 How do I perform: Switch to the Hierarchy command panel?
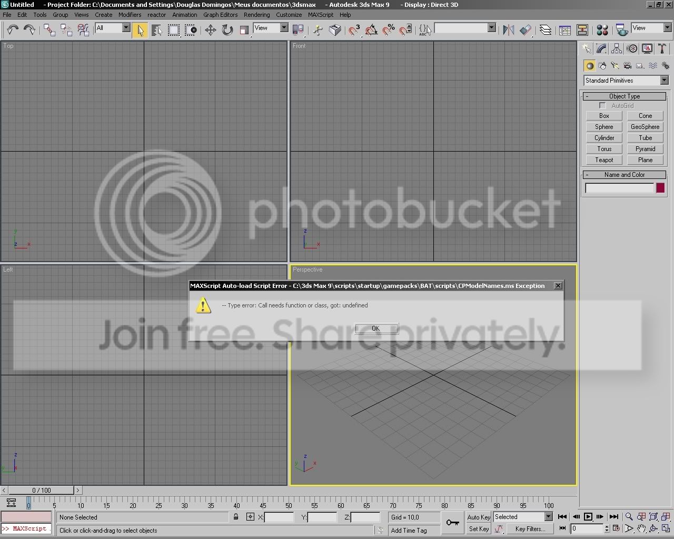coord(617,49)
